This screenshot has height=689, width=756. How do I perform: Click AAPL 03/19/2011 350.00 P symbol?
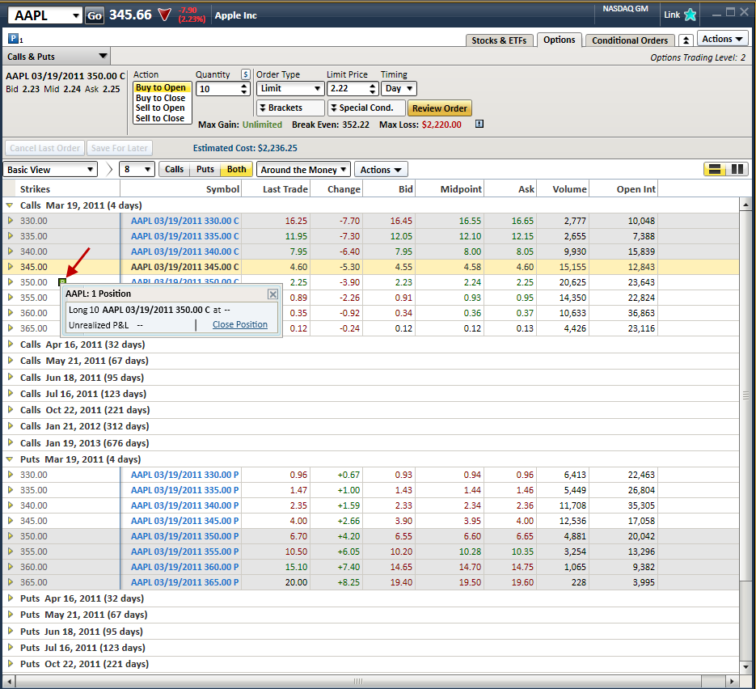pos(184,536)
